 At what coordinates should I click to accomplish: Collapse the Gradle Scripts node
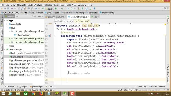coord(5,49)
